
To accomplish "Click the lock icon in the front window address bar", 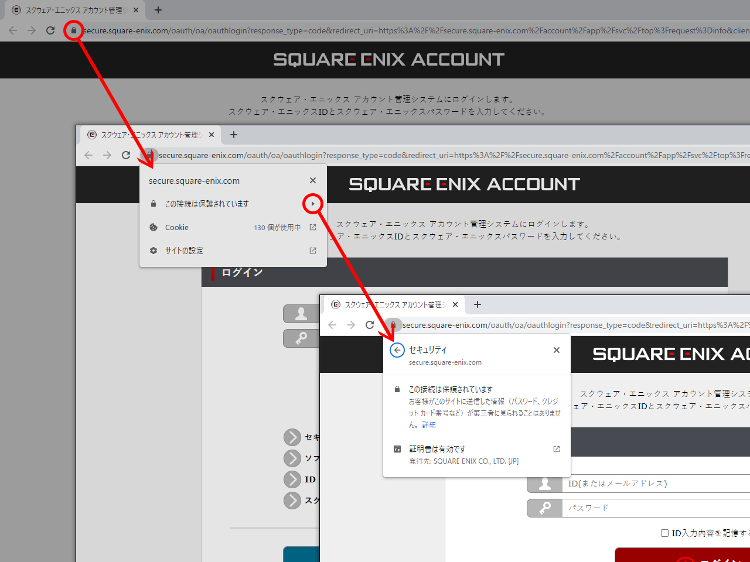I will [393, 325].
